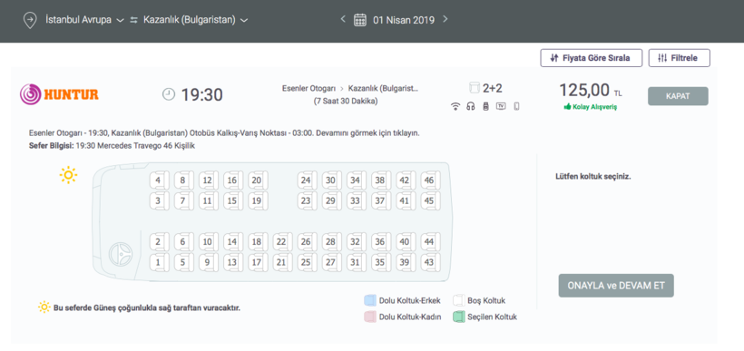The height and width of the screenshot is (351, 744).
Task: Select seat number 20
Action: click(257, 180)
